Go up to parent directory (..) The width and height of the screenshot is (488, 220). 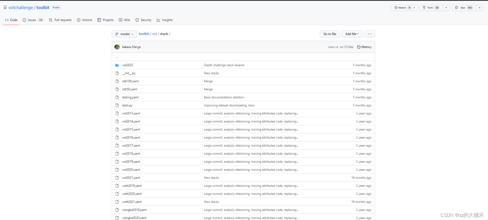pos(117,57)
